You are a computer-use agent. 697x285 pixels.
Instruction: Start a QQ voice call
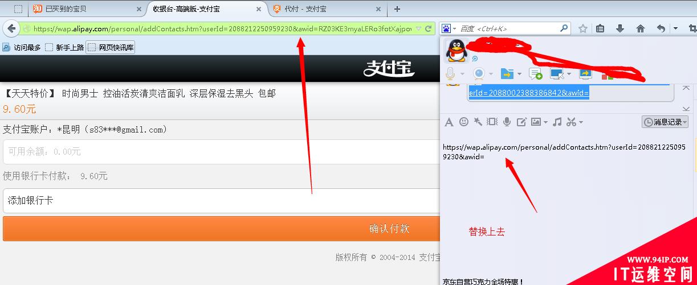(x=450, y=73)
